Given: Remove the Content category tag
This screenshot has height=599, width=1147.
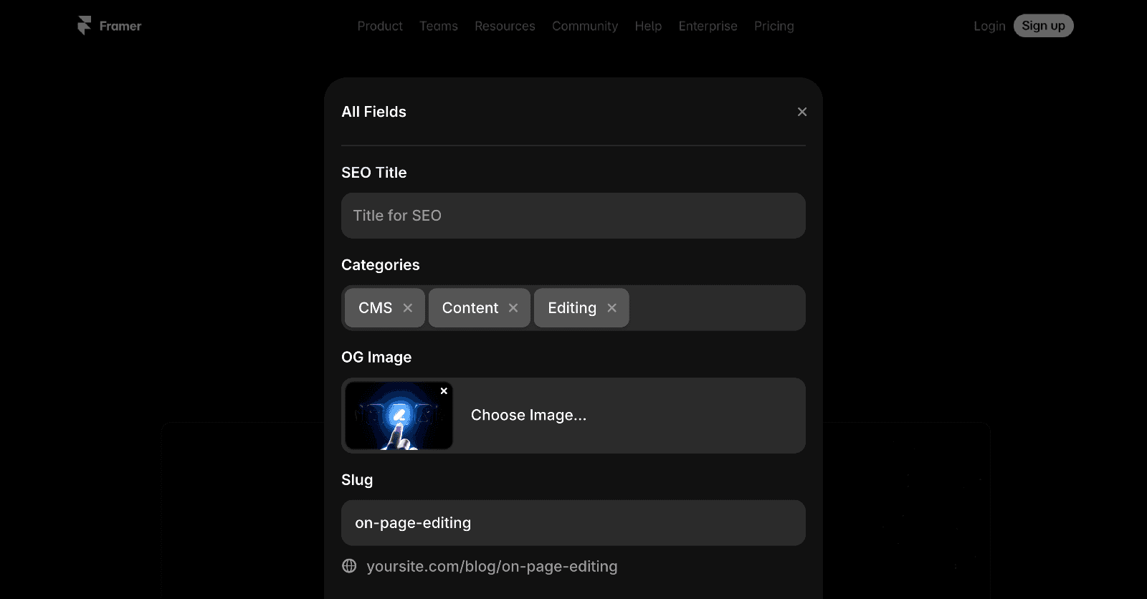Looking at the screenshot, I should 513,308.
